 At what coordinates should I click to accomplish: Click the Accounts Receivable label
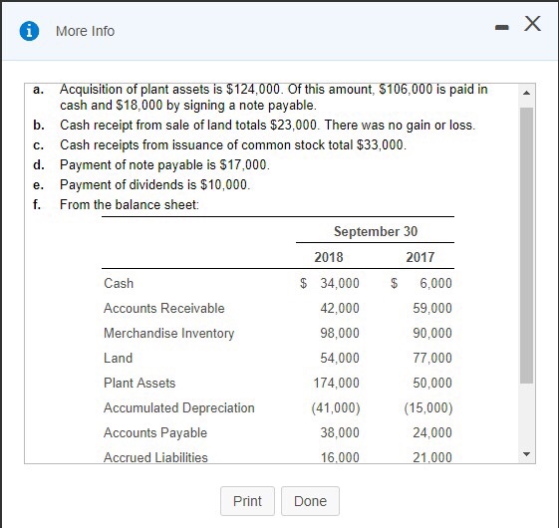[x=164, y=309]
